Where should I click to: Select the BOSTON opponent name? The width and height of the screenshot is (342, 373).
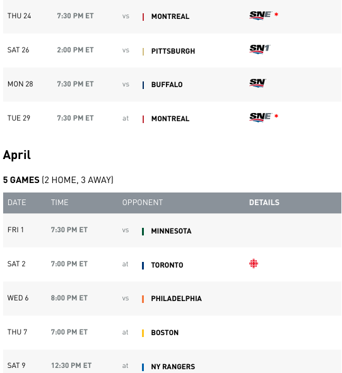tap(165, 333)
